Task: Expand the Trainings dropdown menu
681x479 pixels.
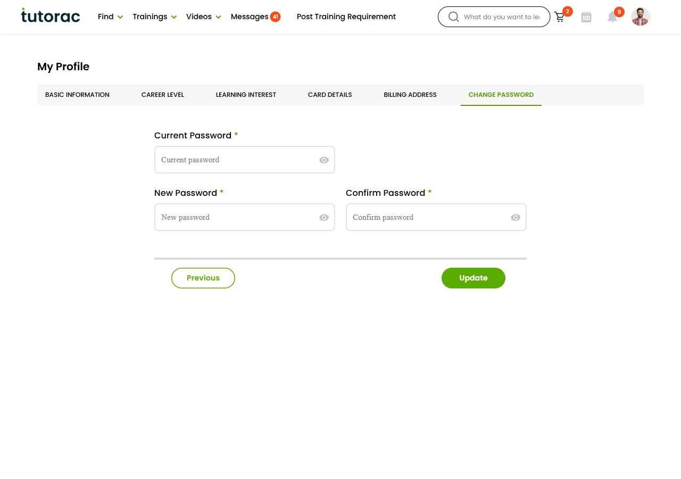Action: click(x=155, y=16)
